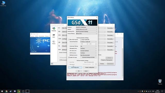Expand the USB plugin dropdown arrow
The image size is (165, 93).
click(x=105, y=43)
